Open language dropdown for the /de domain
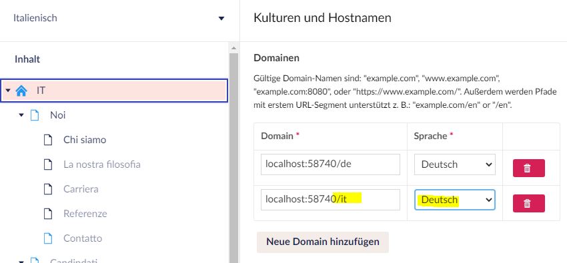 pos(455,164)
